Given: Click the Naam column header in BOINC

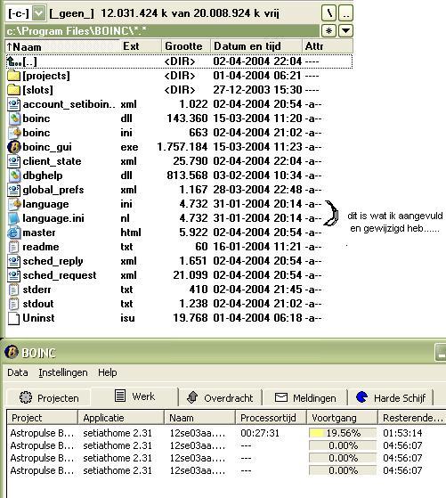Looking at the screenshot, I should (200, 418).
